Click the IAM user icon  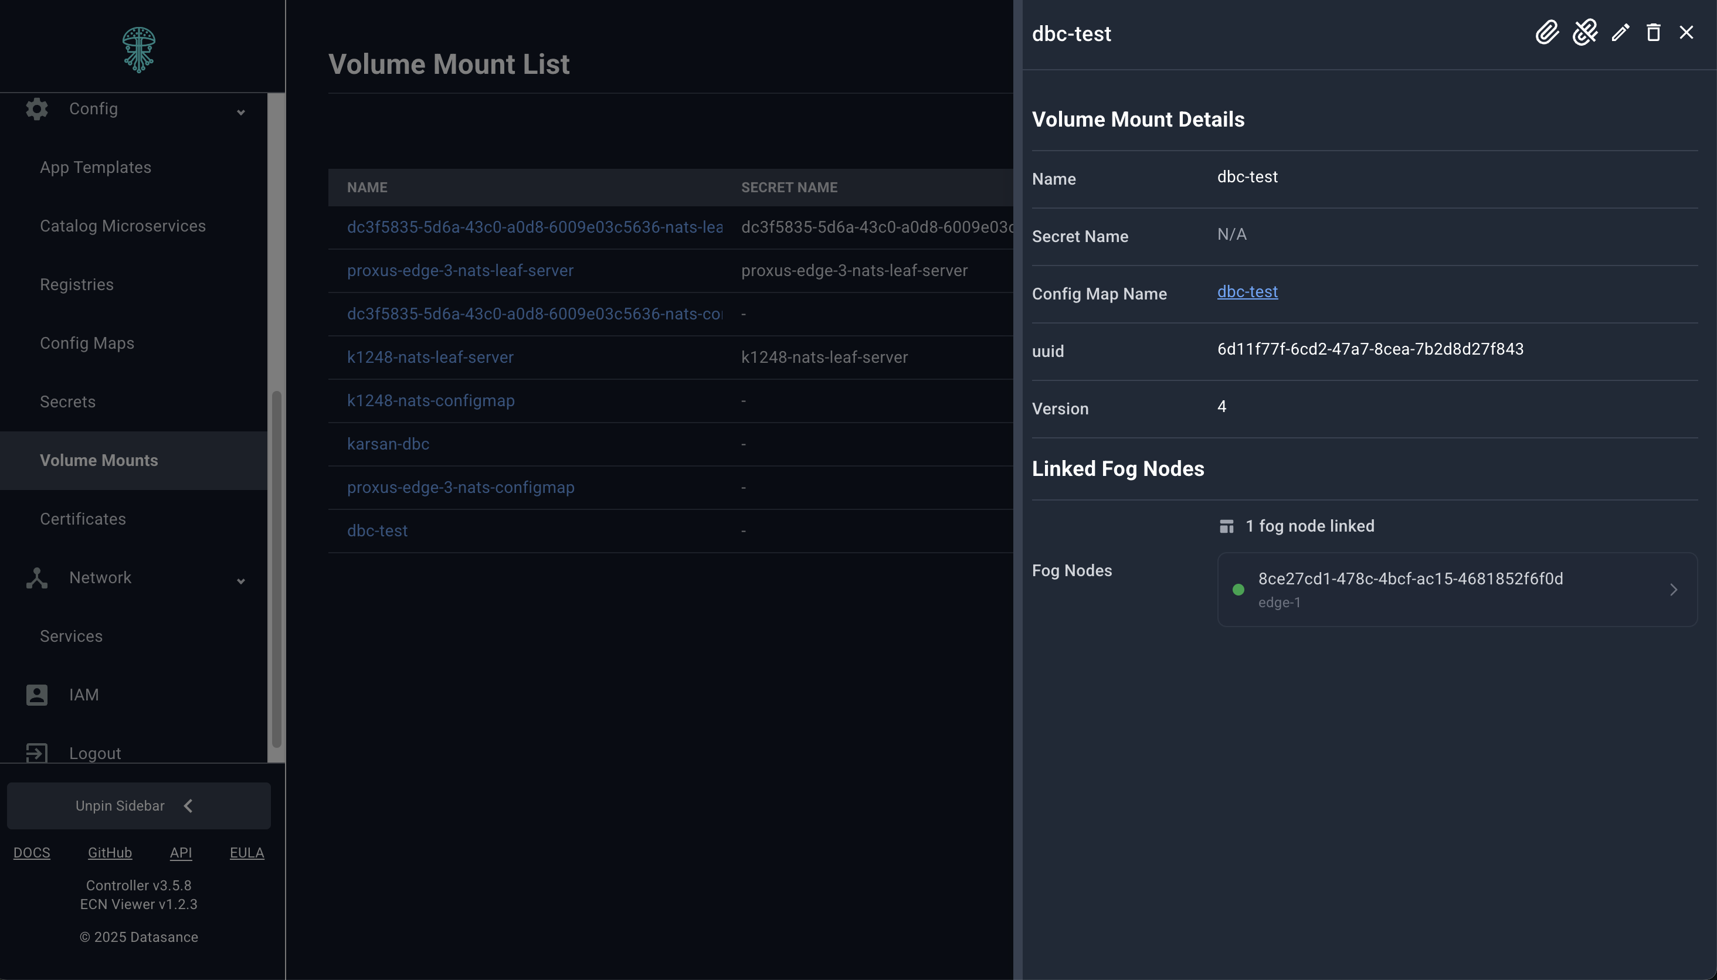(x=36, y=695)
